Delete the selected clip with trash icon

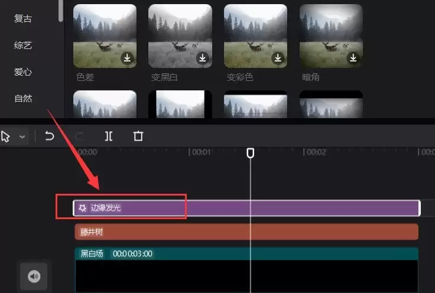click(138, 136)
